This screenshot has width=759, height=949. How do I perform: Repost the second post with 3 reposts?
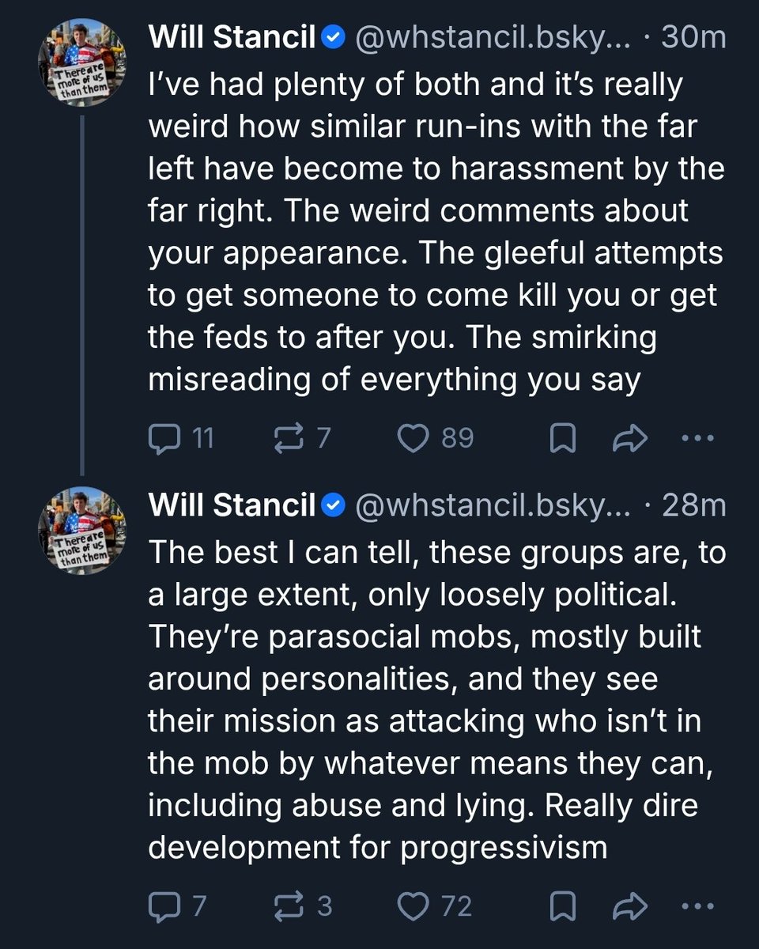pos(288,906)
